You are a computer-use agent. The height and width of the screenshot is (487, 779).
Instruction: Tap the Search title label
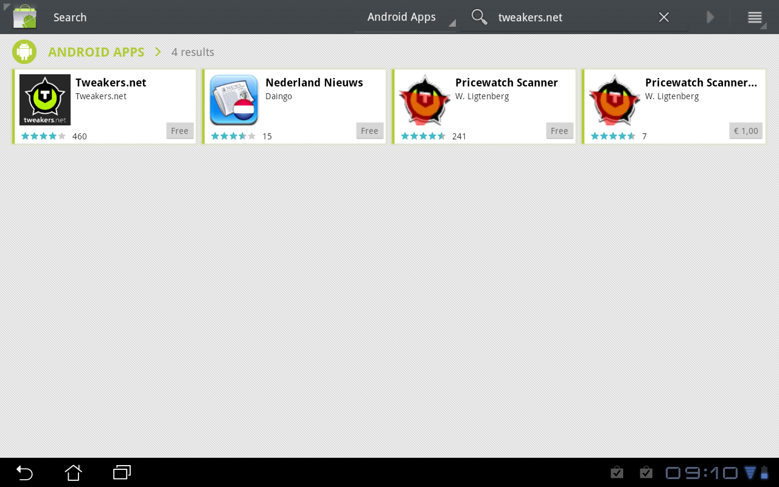[x=70, y=18]
